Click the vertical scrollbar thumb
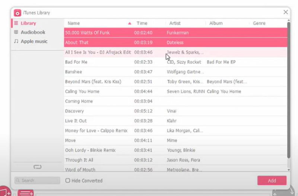 (289, 90)
